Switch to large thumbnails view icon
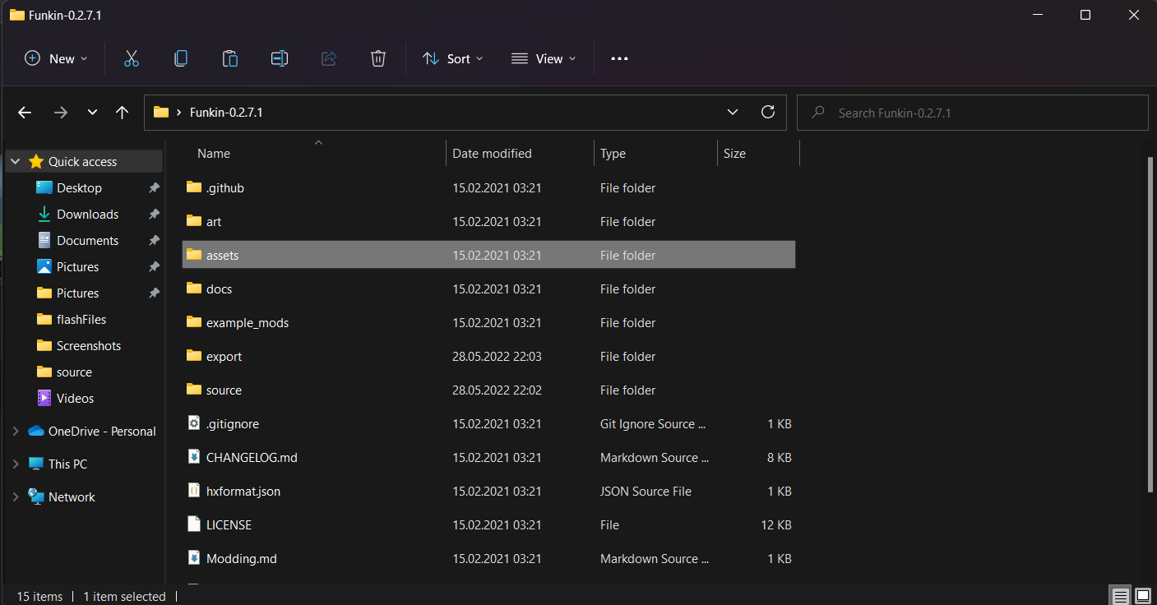This screenshot has height=605, width=1157. 1142,595
